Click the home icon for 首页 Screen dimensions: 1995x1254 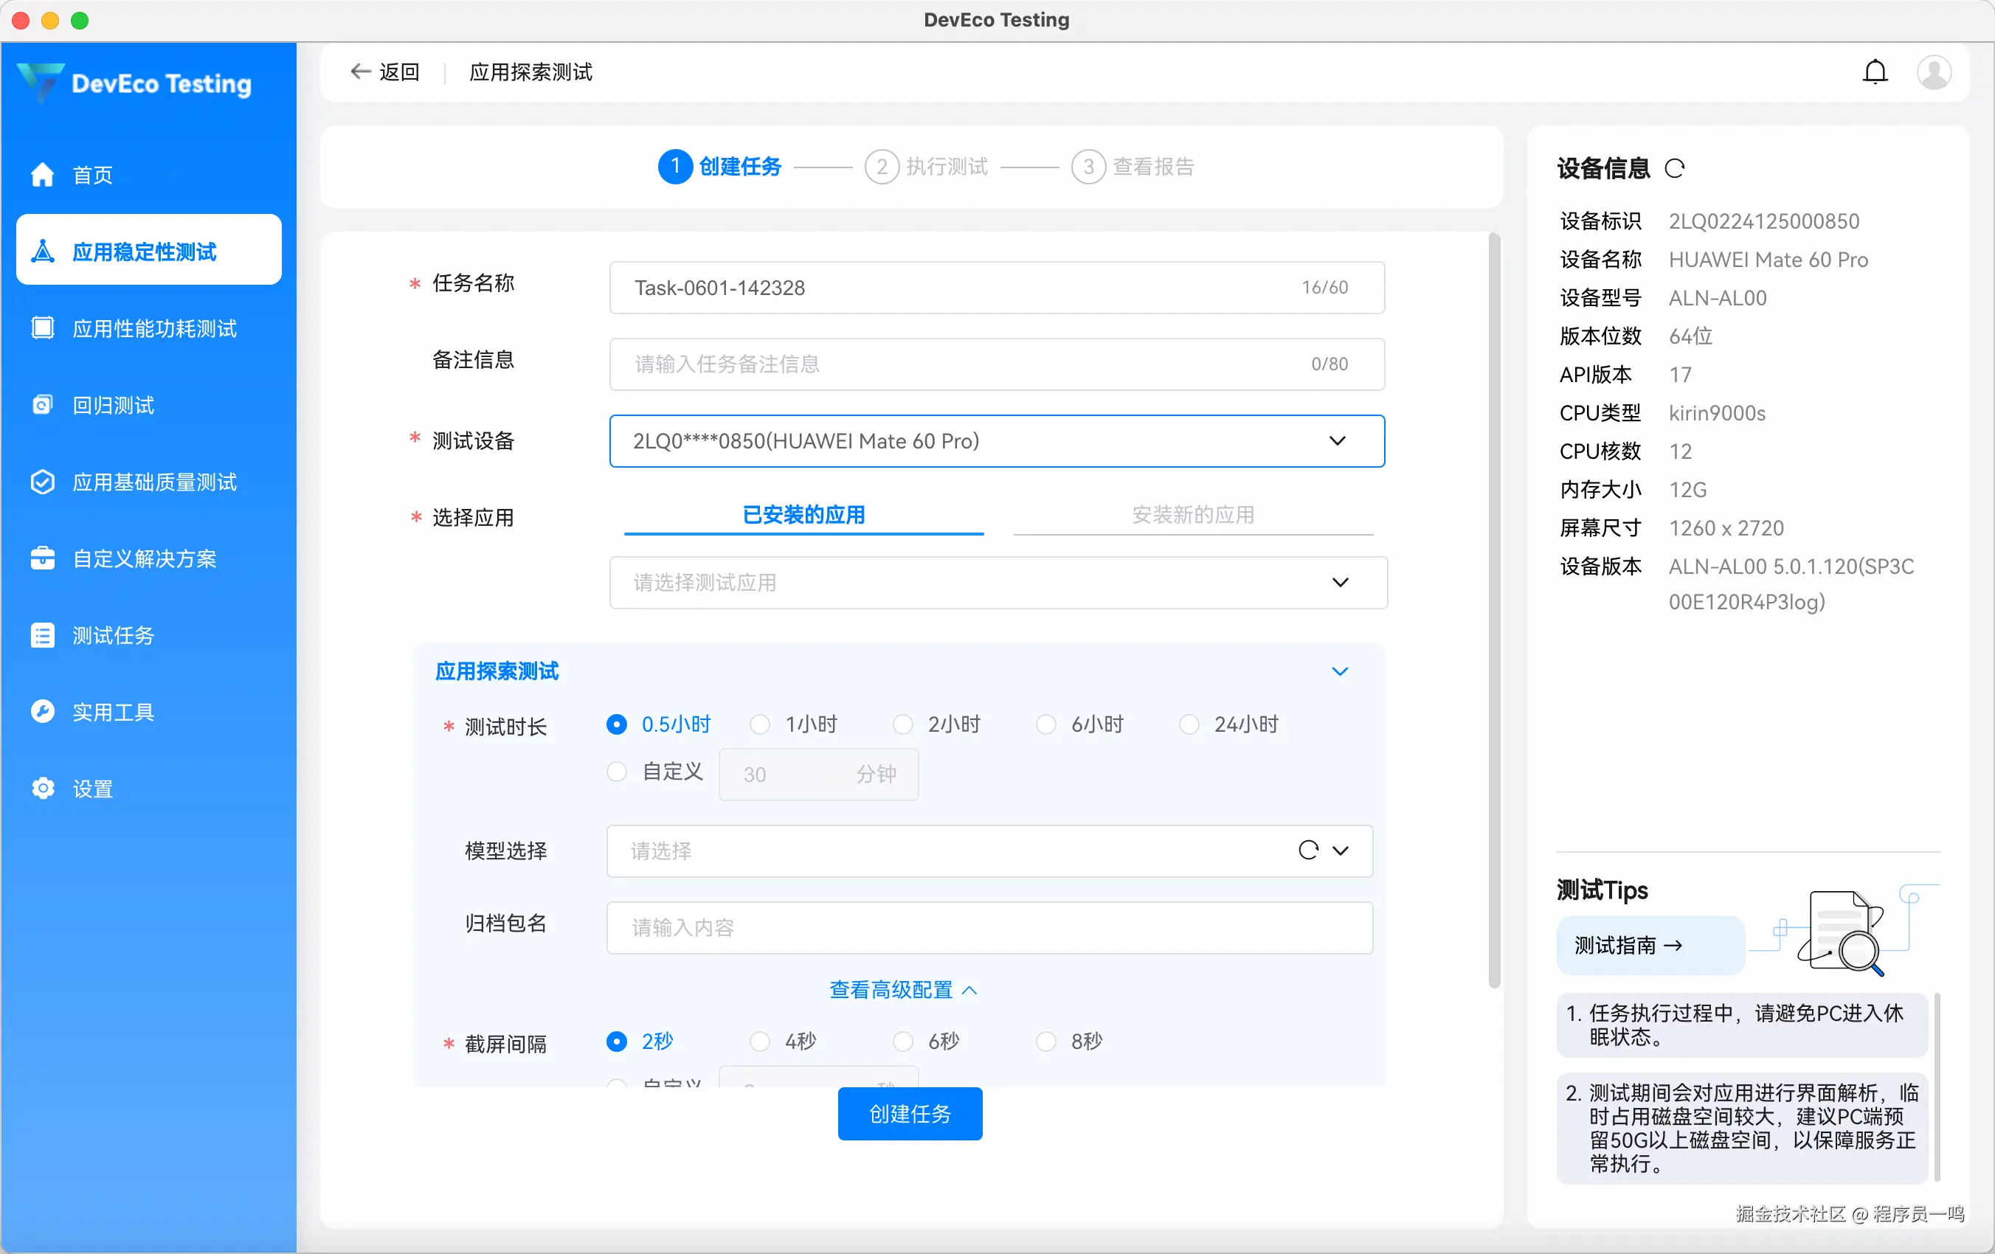pyautogui.click(x=42, y=175)
